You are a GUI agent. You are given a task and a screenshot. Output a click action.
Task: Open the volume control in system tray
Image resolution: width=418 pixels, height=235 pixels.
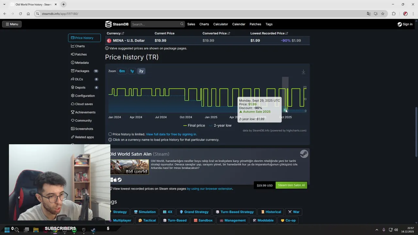(396, 230)
